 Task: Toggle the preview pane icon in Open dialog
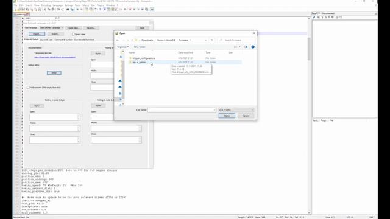tap(246, 47)
